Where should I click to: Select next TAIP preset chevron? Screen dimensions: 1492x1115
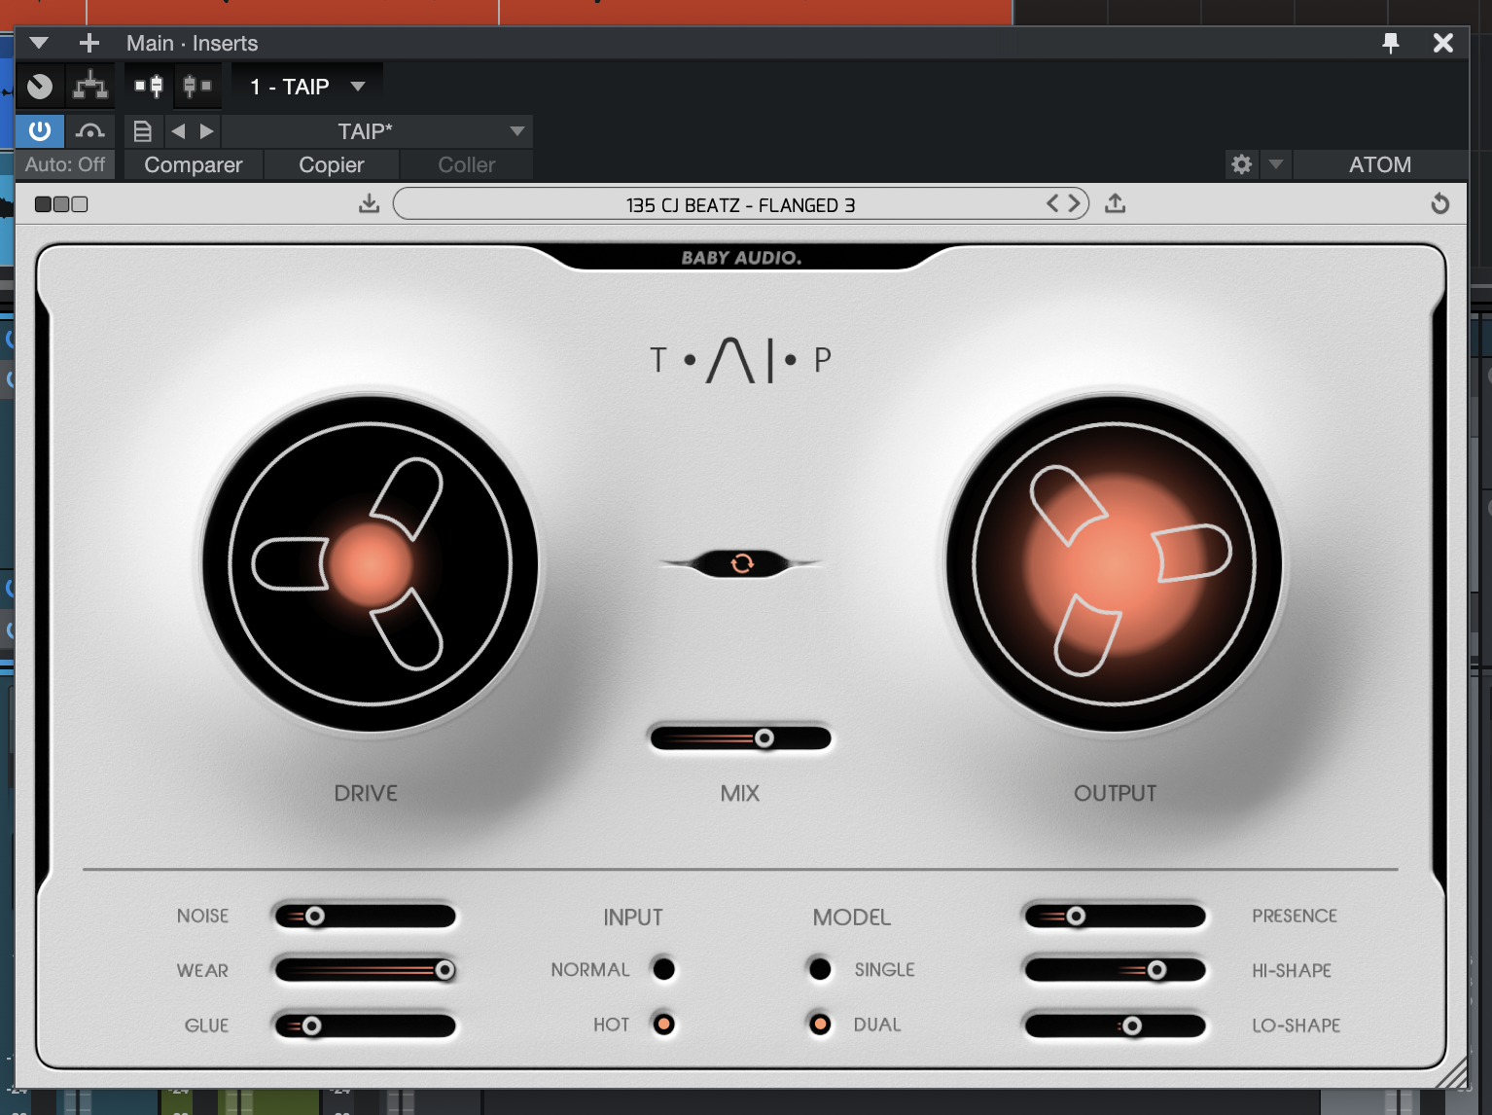(x=1074, y=203)
